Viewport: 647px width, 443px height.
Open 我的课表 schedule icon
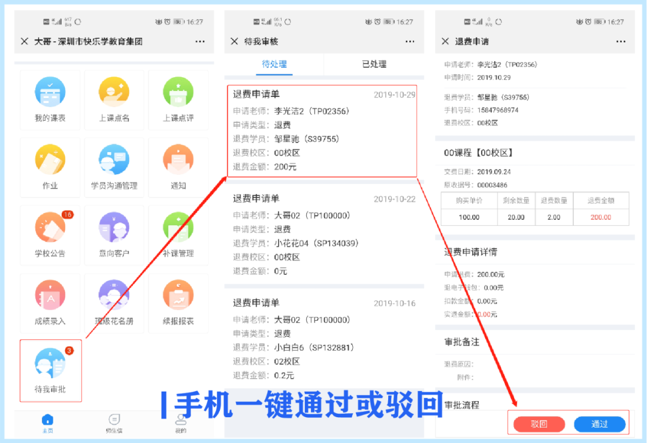pos(50,93)
